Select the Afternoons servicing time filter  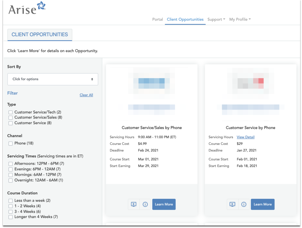point(11,164)
